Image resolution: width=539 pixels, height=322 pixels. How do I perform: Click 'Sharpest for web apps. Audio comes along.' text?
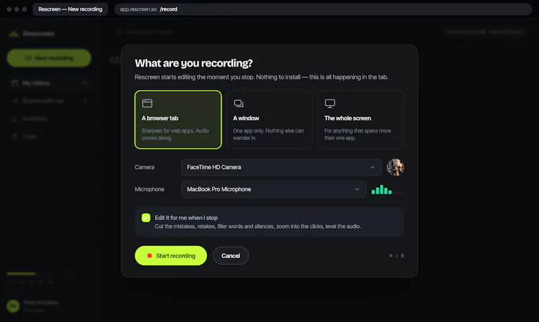click(x=175, y=134)
